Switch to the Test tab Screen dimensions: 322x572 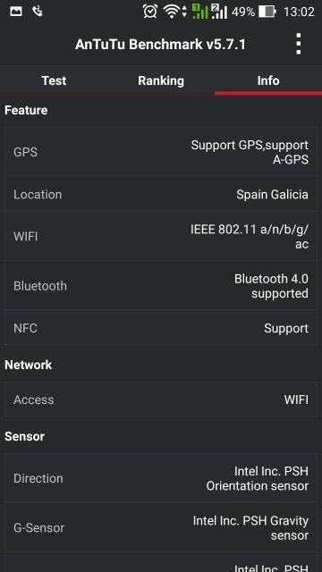pyautogui.click(x=54, y=80)
